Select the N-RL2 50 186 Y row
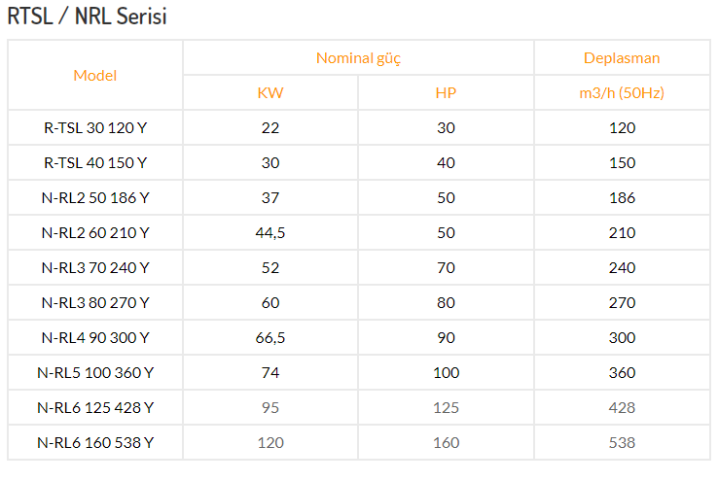718x481 pixels. click(x=359, y=198)
